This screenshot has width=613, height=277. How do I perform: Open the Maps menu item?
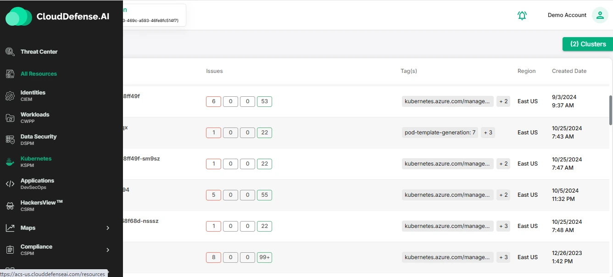coord(28,228)
